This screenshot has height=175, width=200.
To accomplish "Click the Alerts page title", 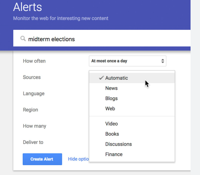I will (x=28, y=7).
